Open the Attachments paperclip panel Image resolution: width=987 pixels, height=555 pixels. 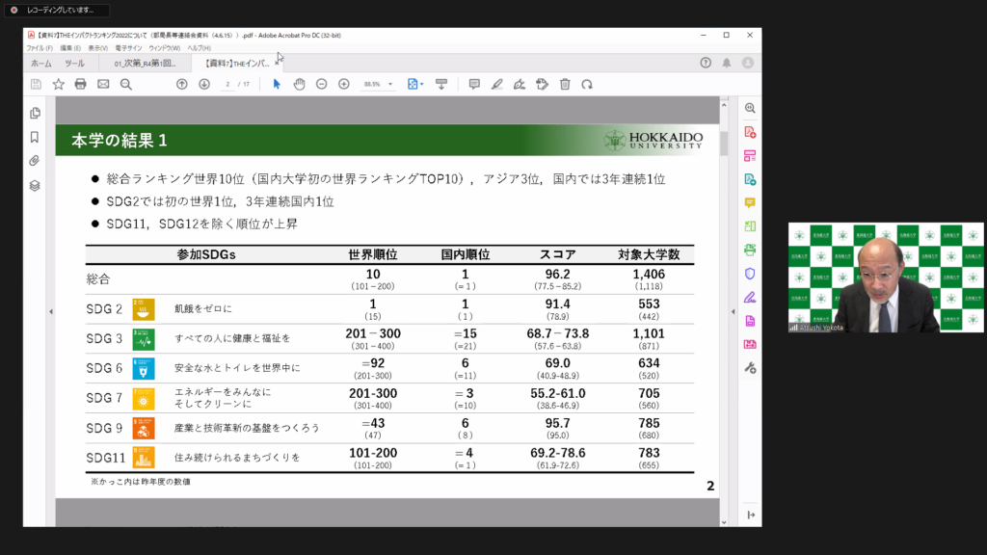click(35, 161)
